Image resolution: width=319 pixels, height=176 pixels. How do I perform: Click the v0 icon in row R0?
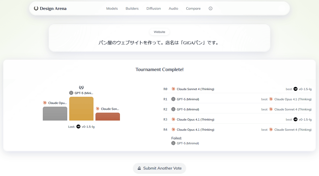(x=295, y=89)
